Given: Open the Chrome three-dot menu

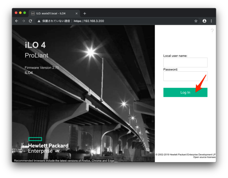Looking at the screenshot, I should coord(211,21).
